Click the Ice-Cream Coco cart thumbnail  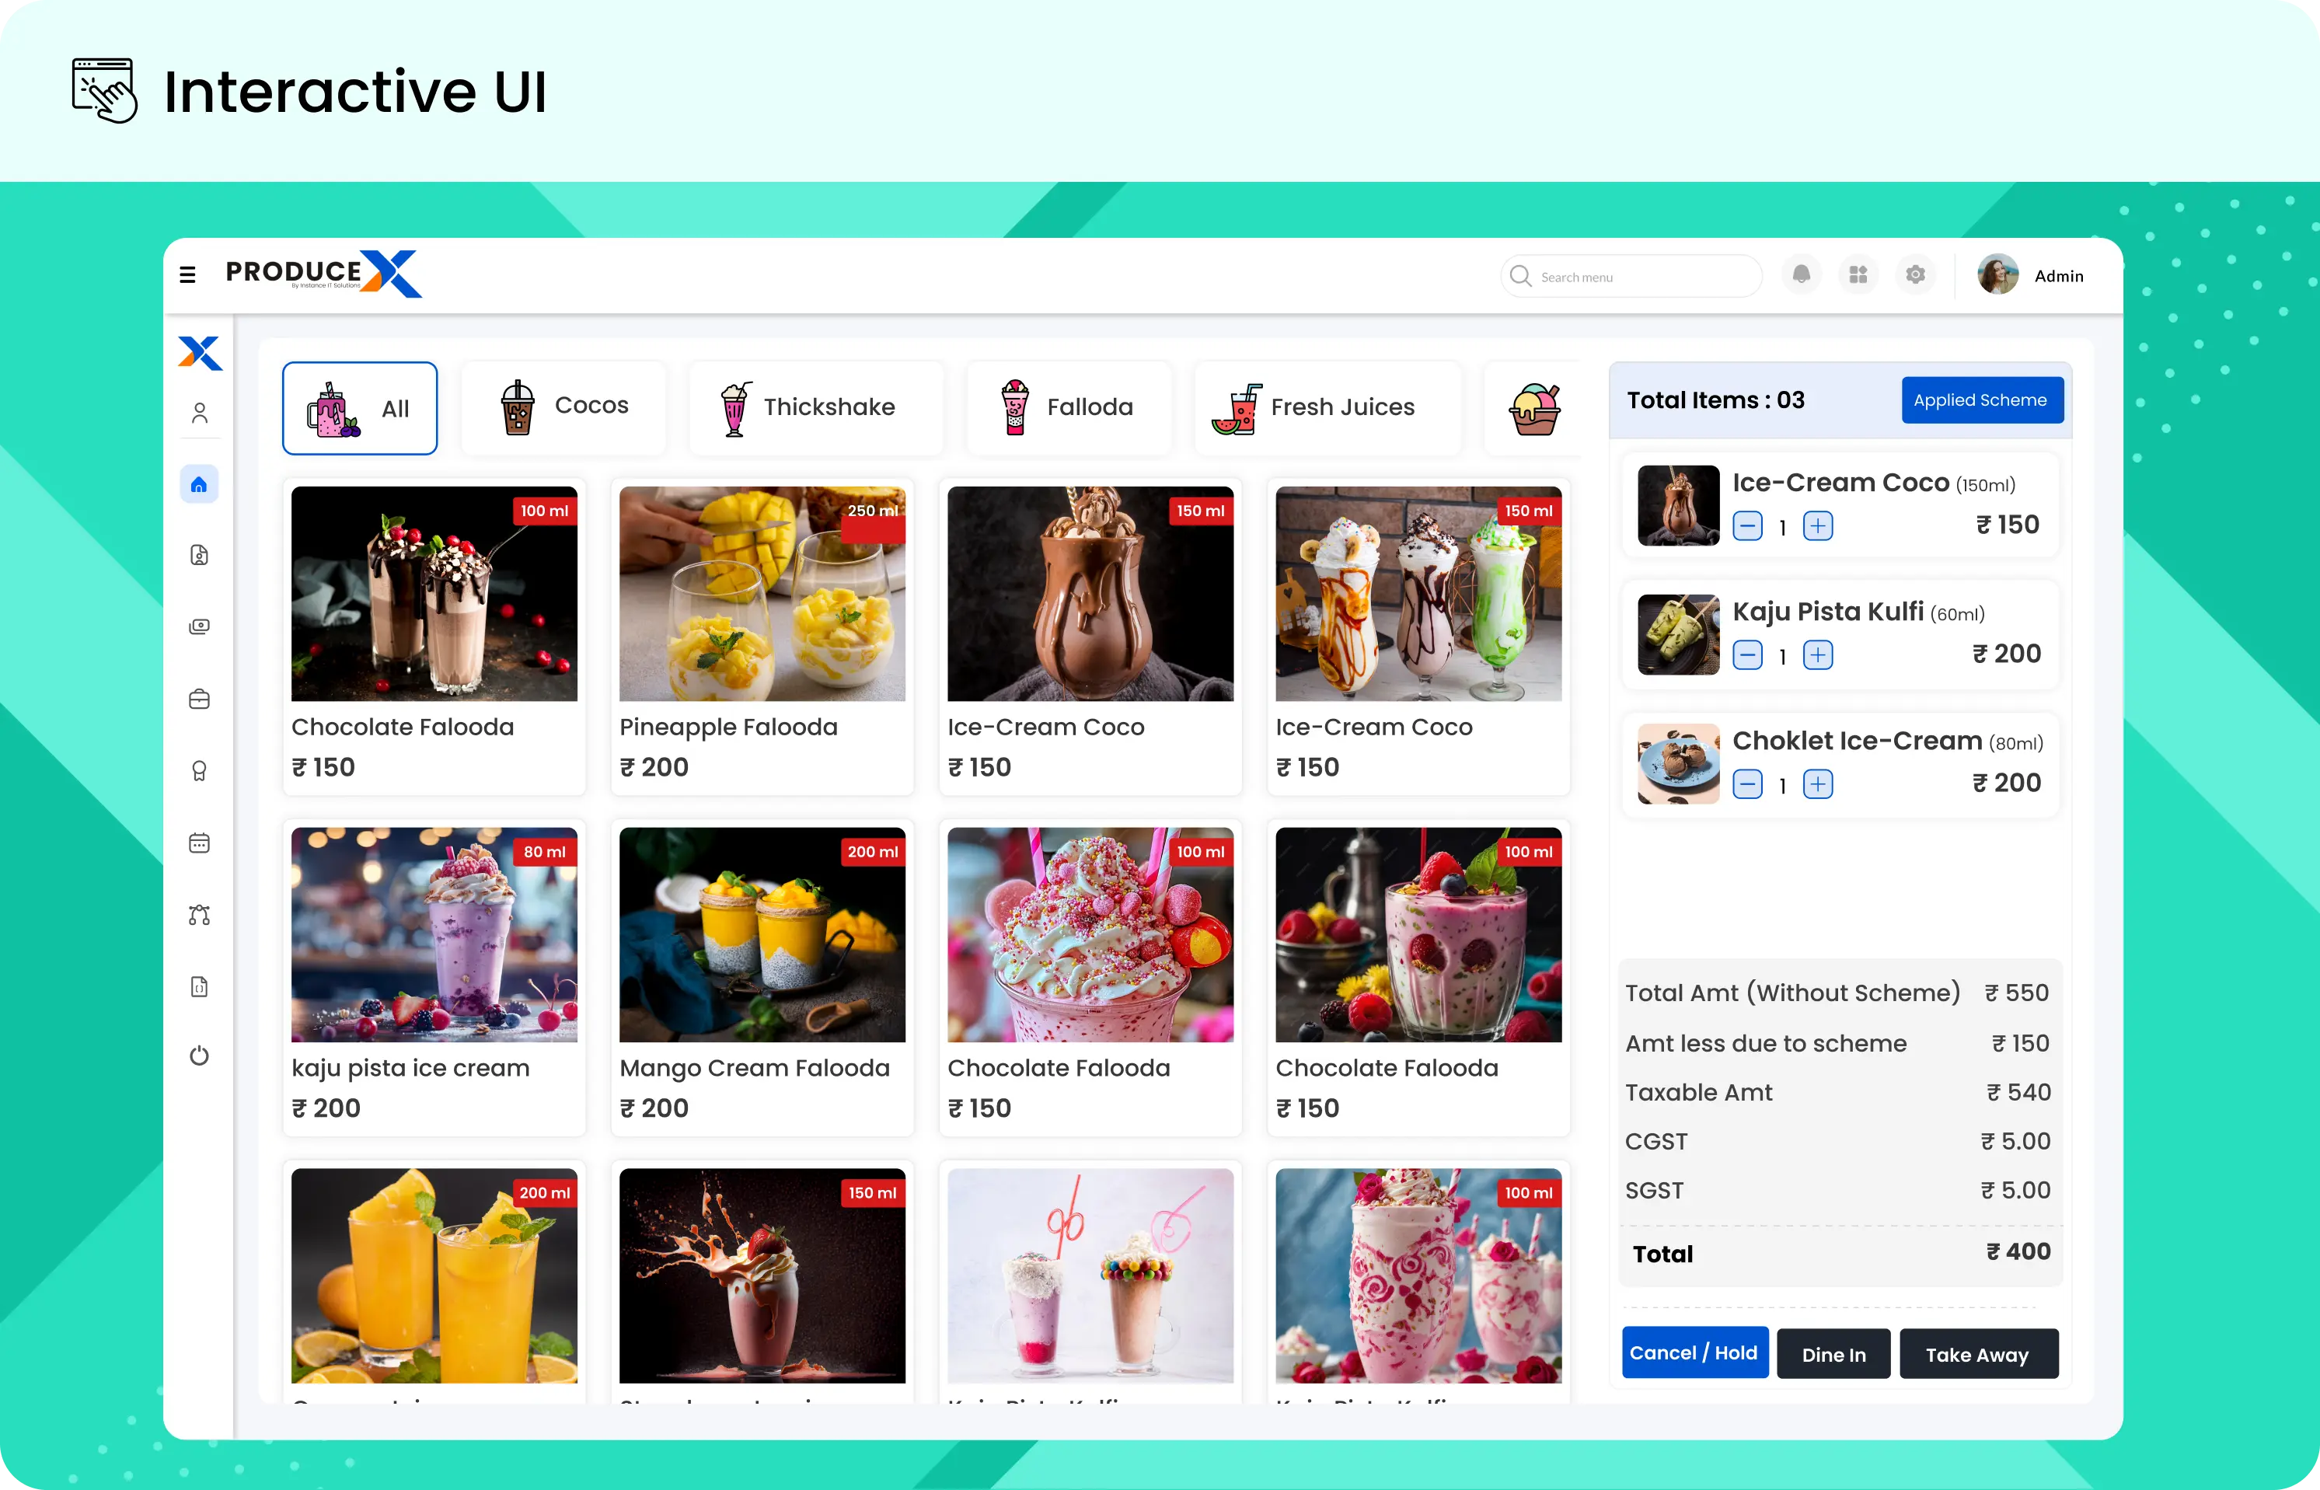coord(1679,505)
